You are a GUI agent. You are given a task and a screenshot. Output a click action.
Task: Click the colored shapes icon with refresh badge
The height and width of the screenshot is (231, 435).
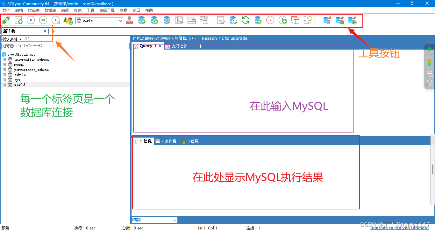click(68, 20)
